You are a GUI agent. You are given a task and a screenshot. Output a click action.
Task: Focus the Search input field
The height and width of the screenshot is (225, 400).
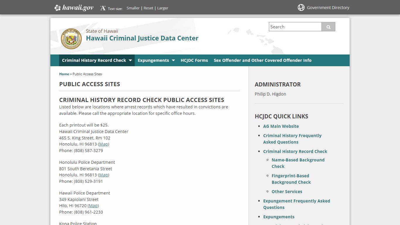[295, 27]
